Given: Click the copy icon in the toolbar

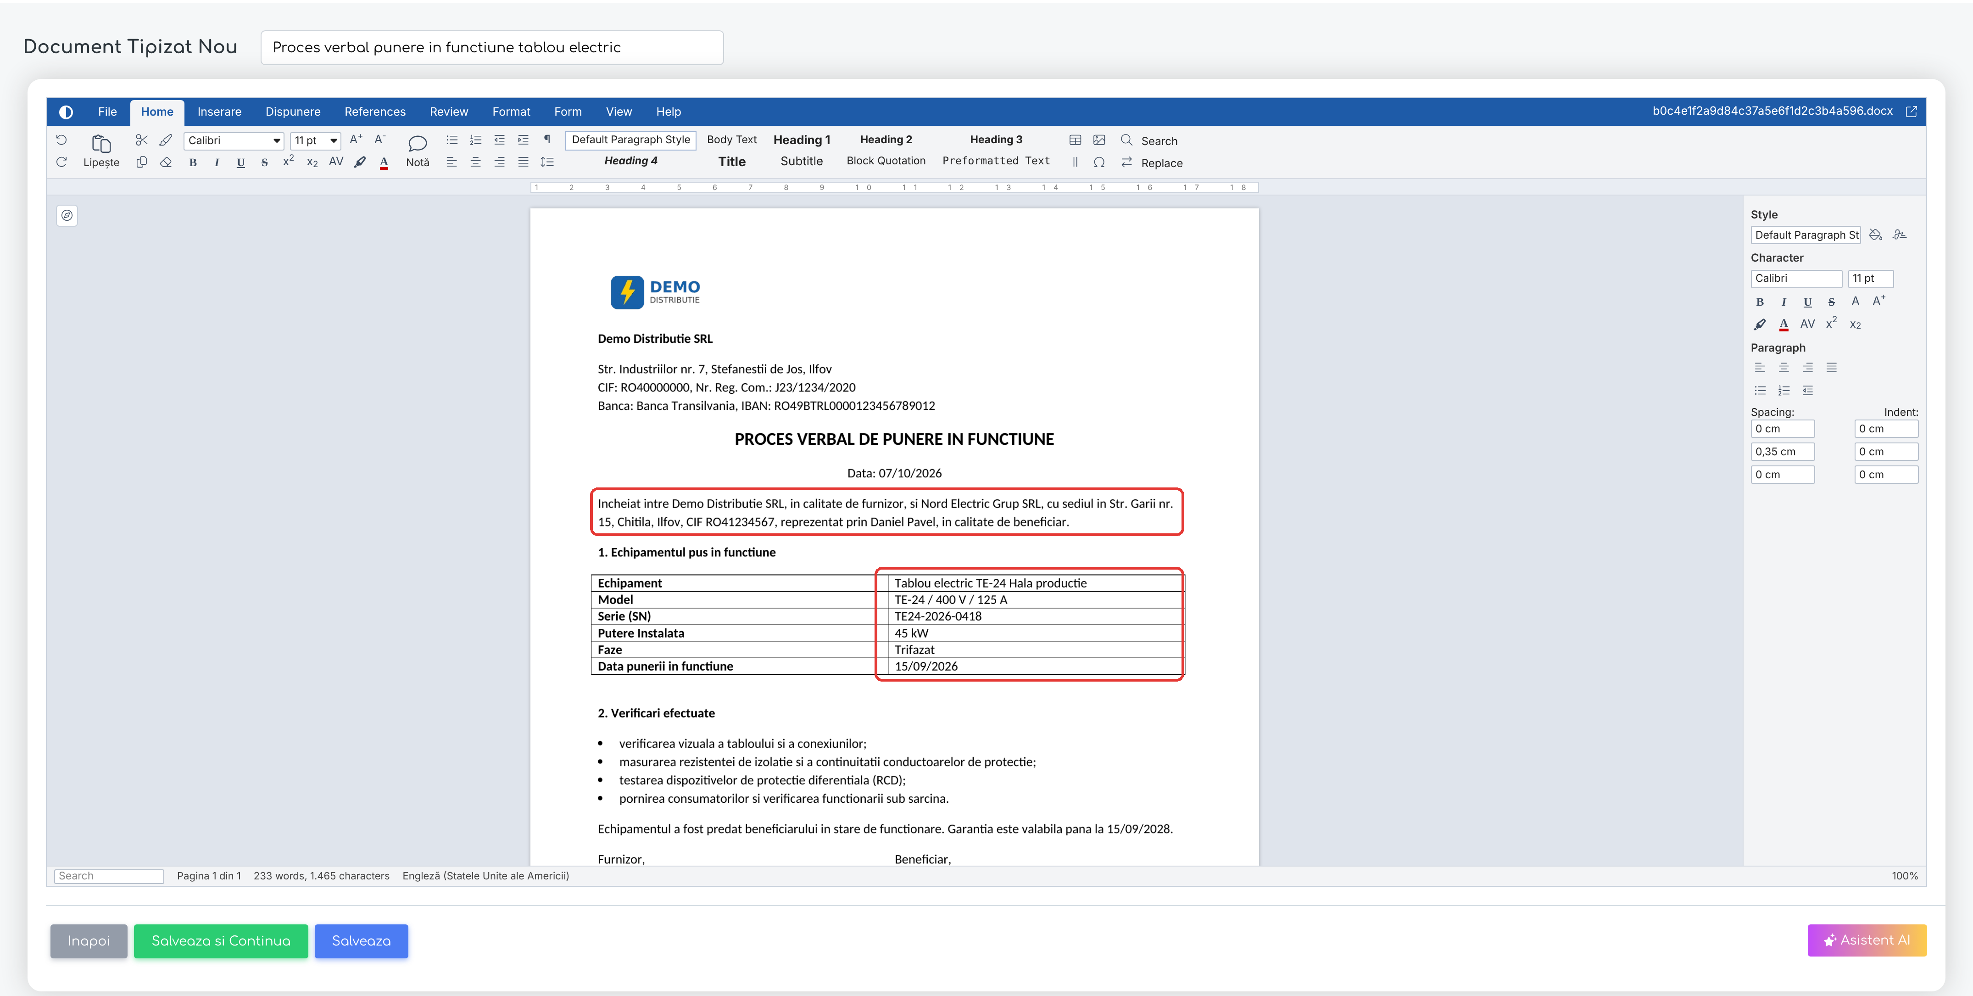Looking at the screenshot, I should tap(142, 162).
